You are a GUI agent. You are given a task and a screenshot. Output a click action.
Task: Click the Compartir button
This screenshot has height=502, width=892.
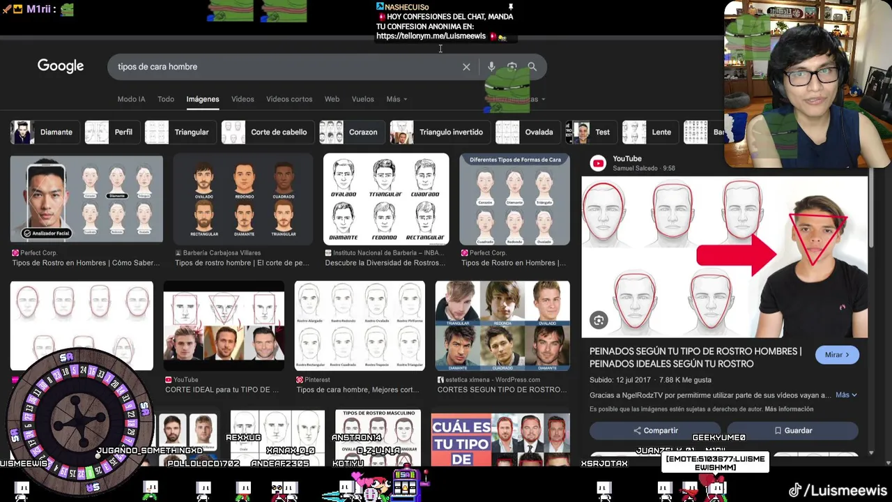pyautogui.click(x=655, y=431)
